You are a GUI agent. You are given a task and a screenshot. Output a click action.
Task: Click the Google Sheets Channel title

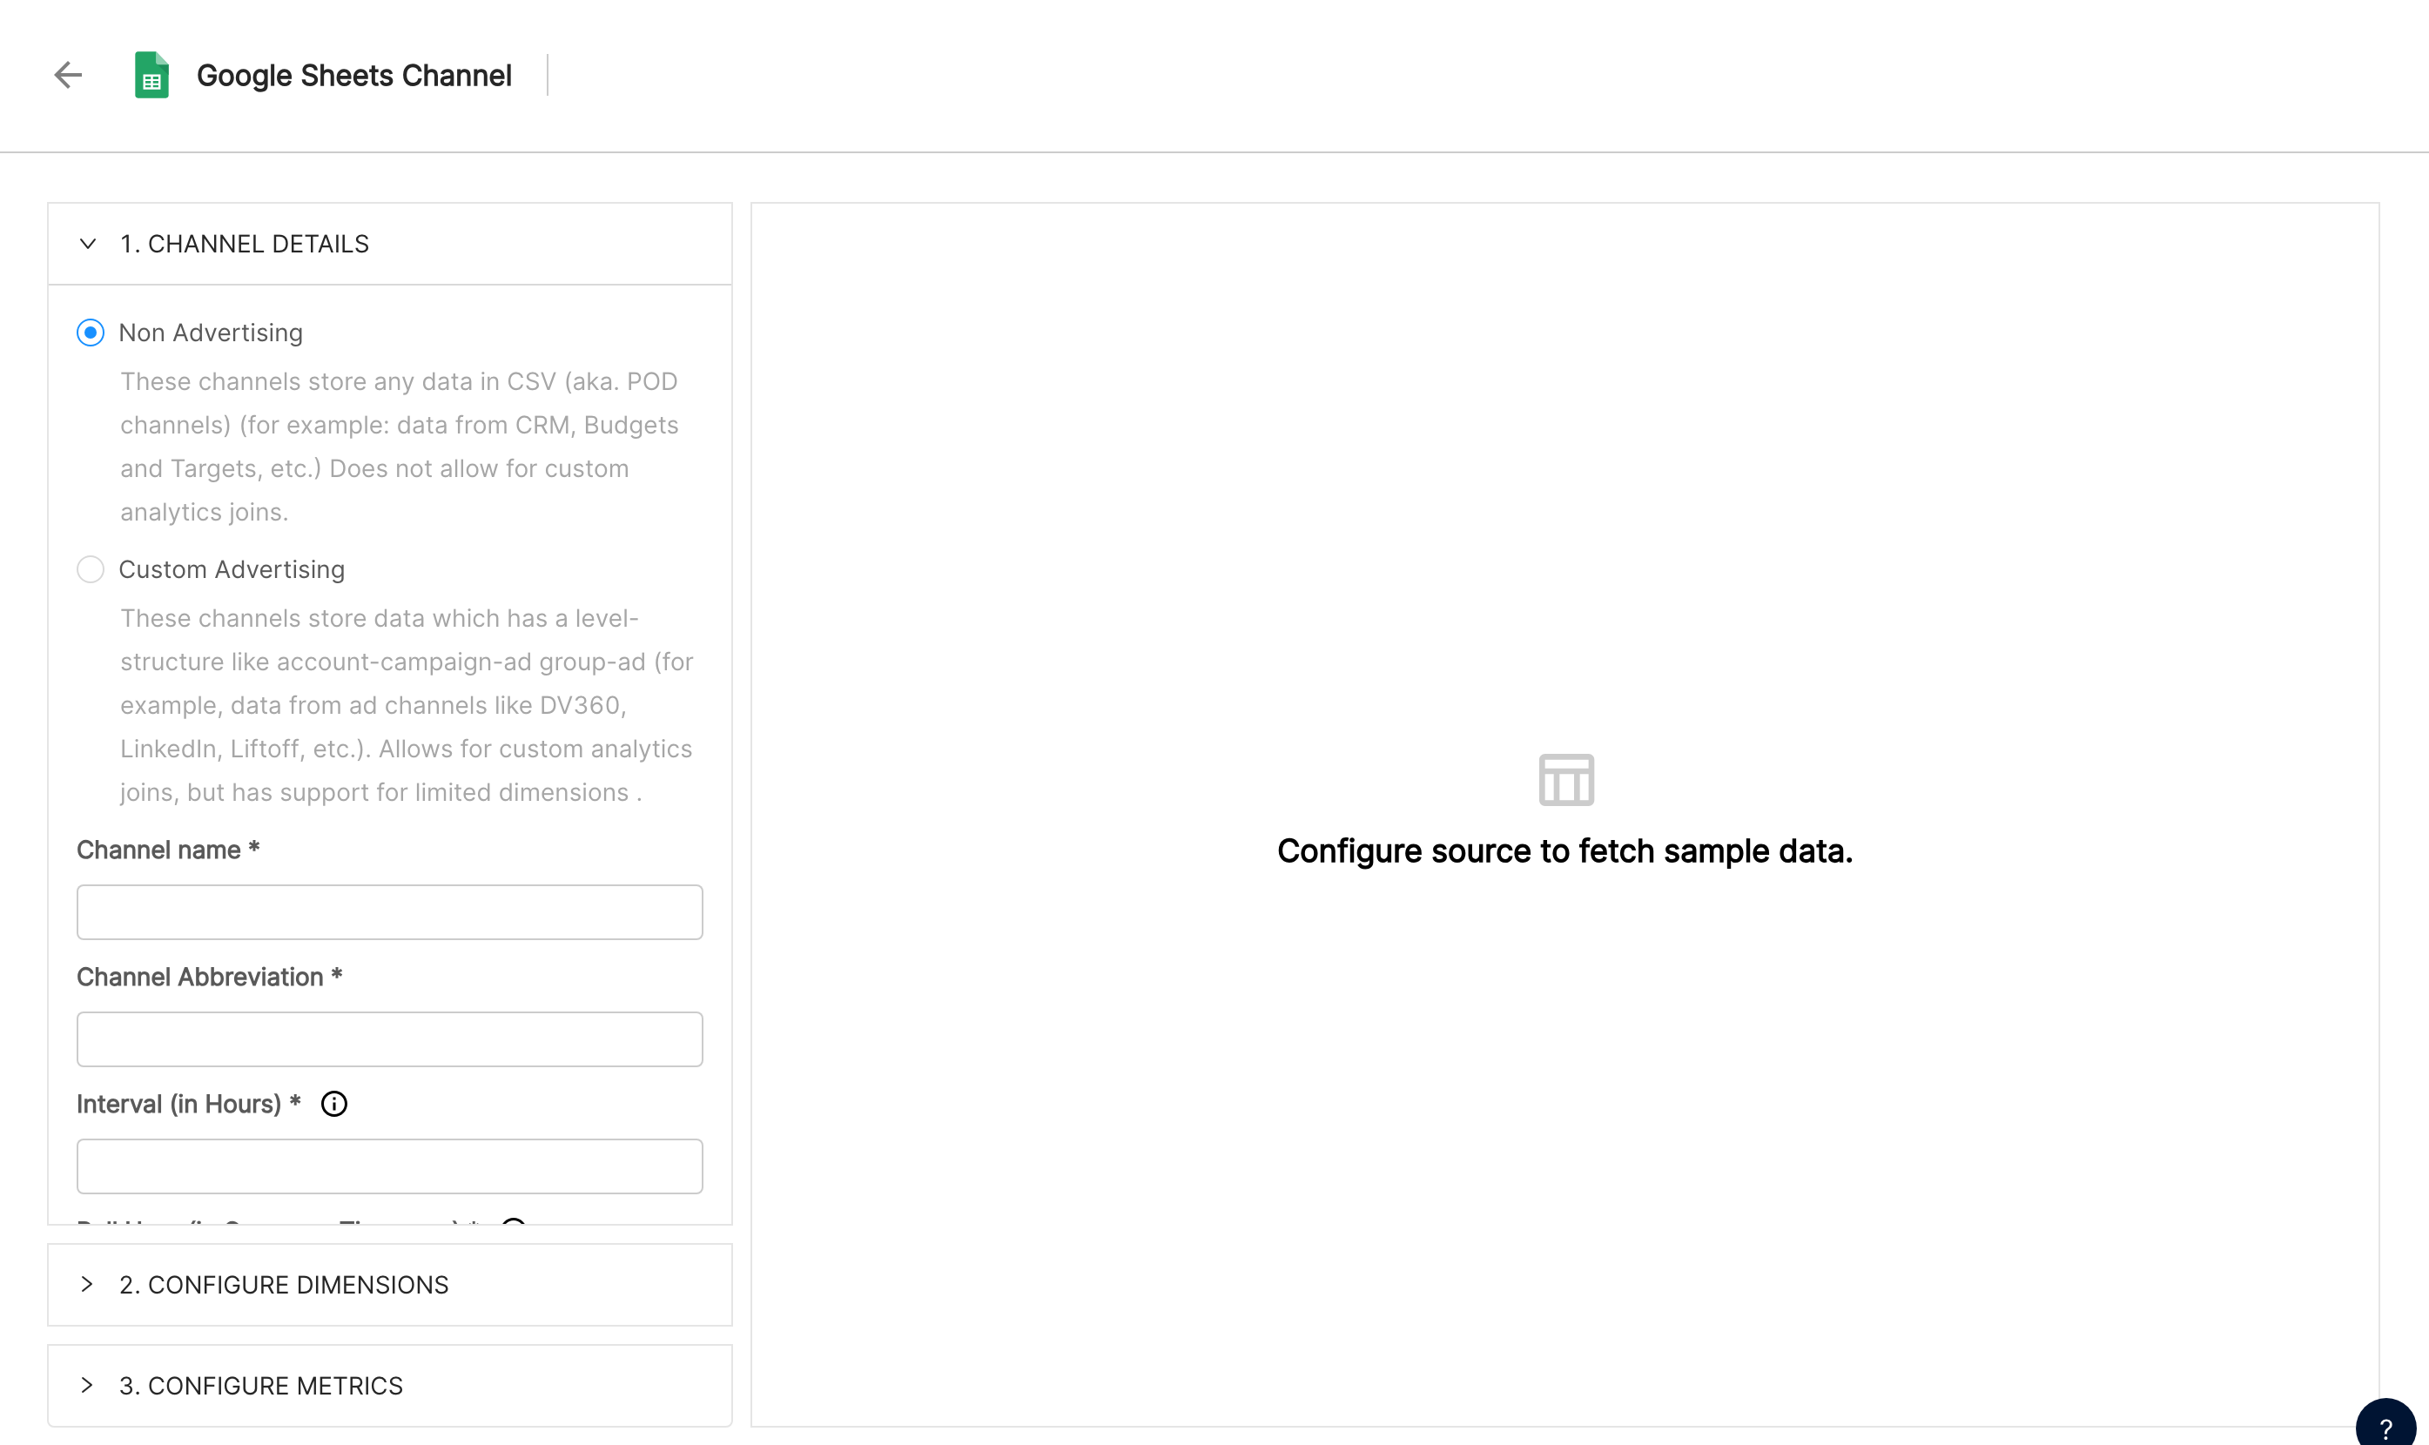pos(354,75)
